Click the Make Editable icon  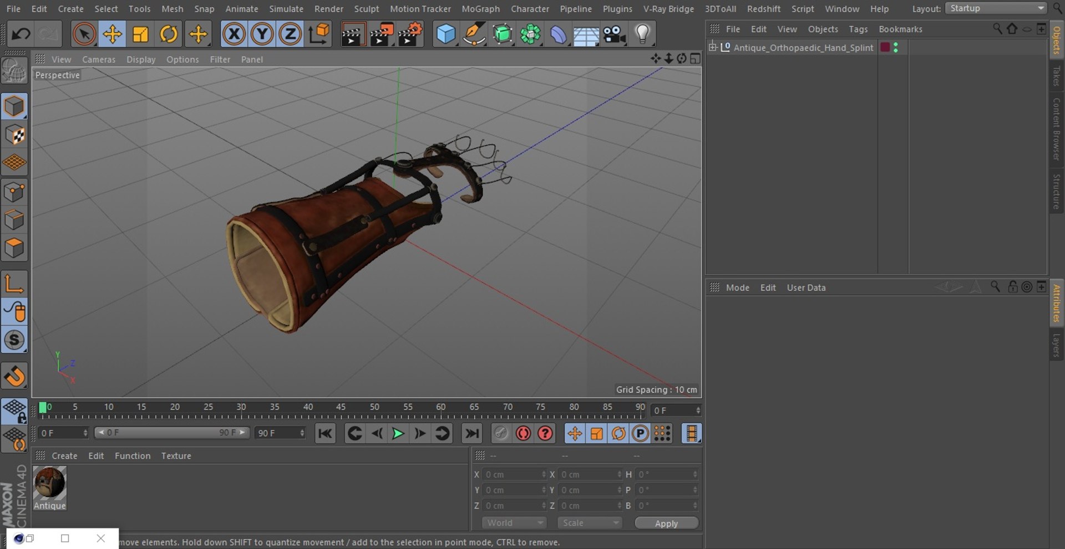[x=14, y=71]
